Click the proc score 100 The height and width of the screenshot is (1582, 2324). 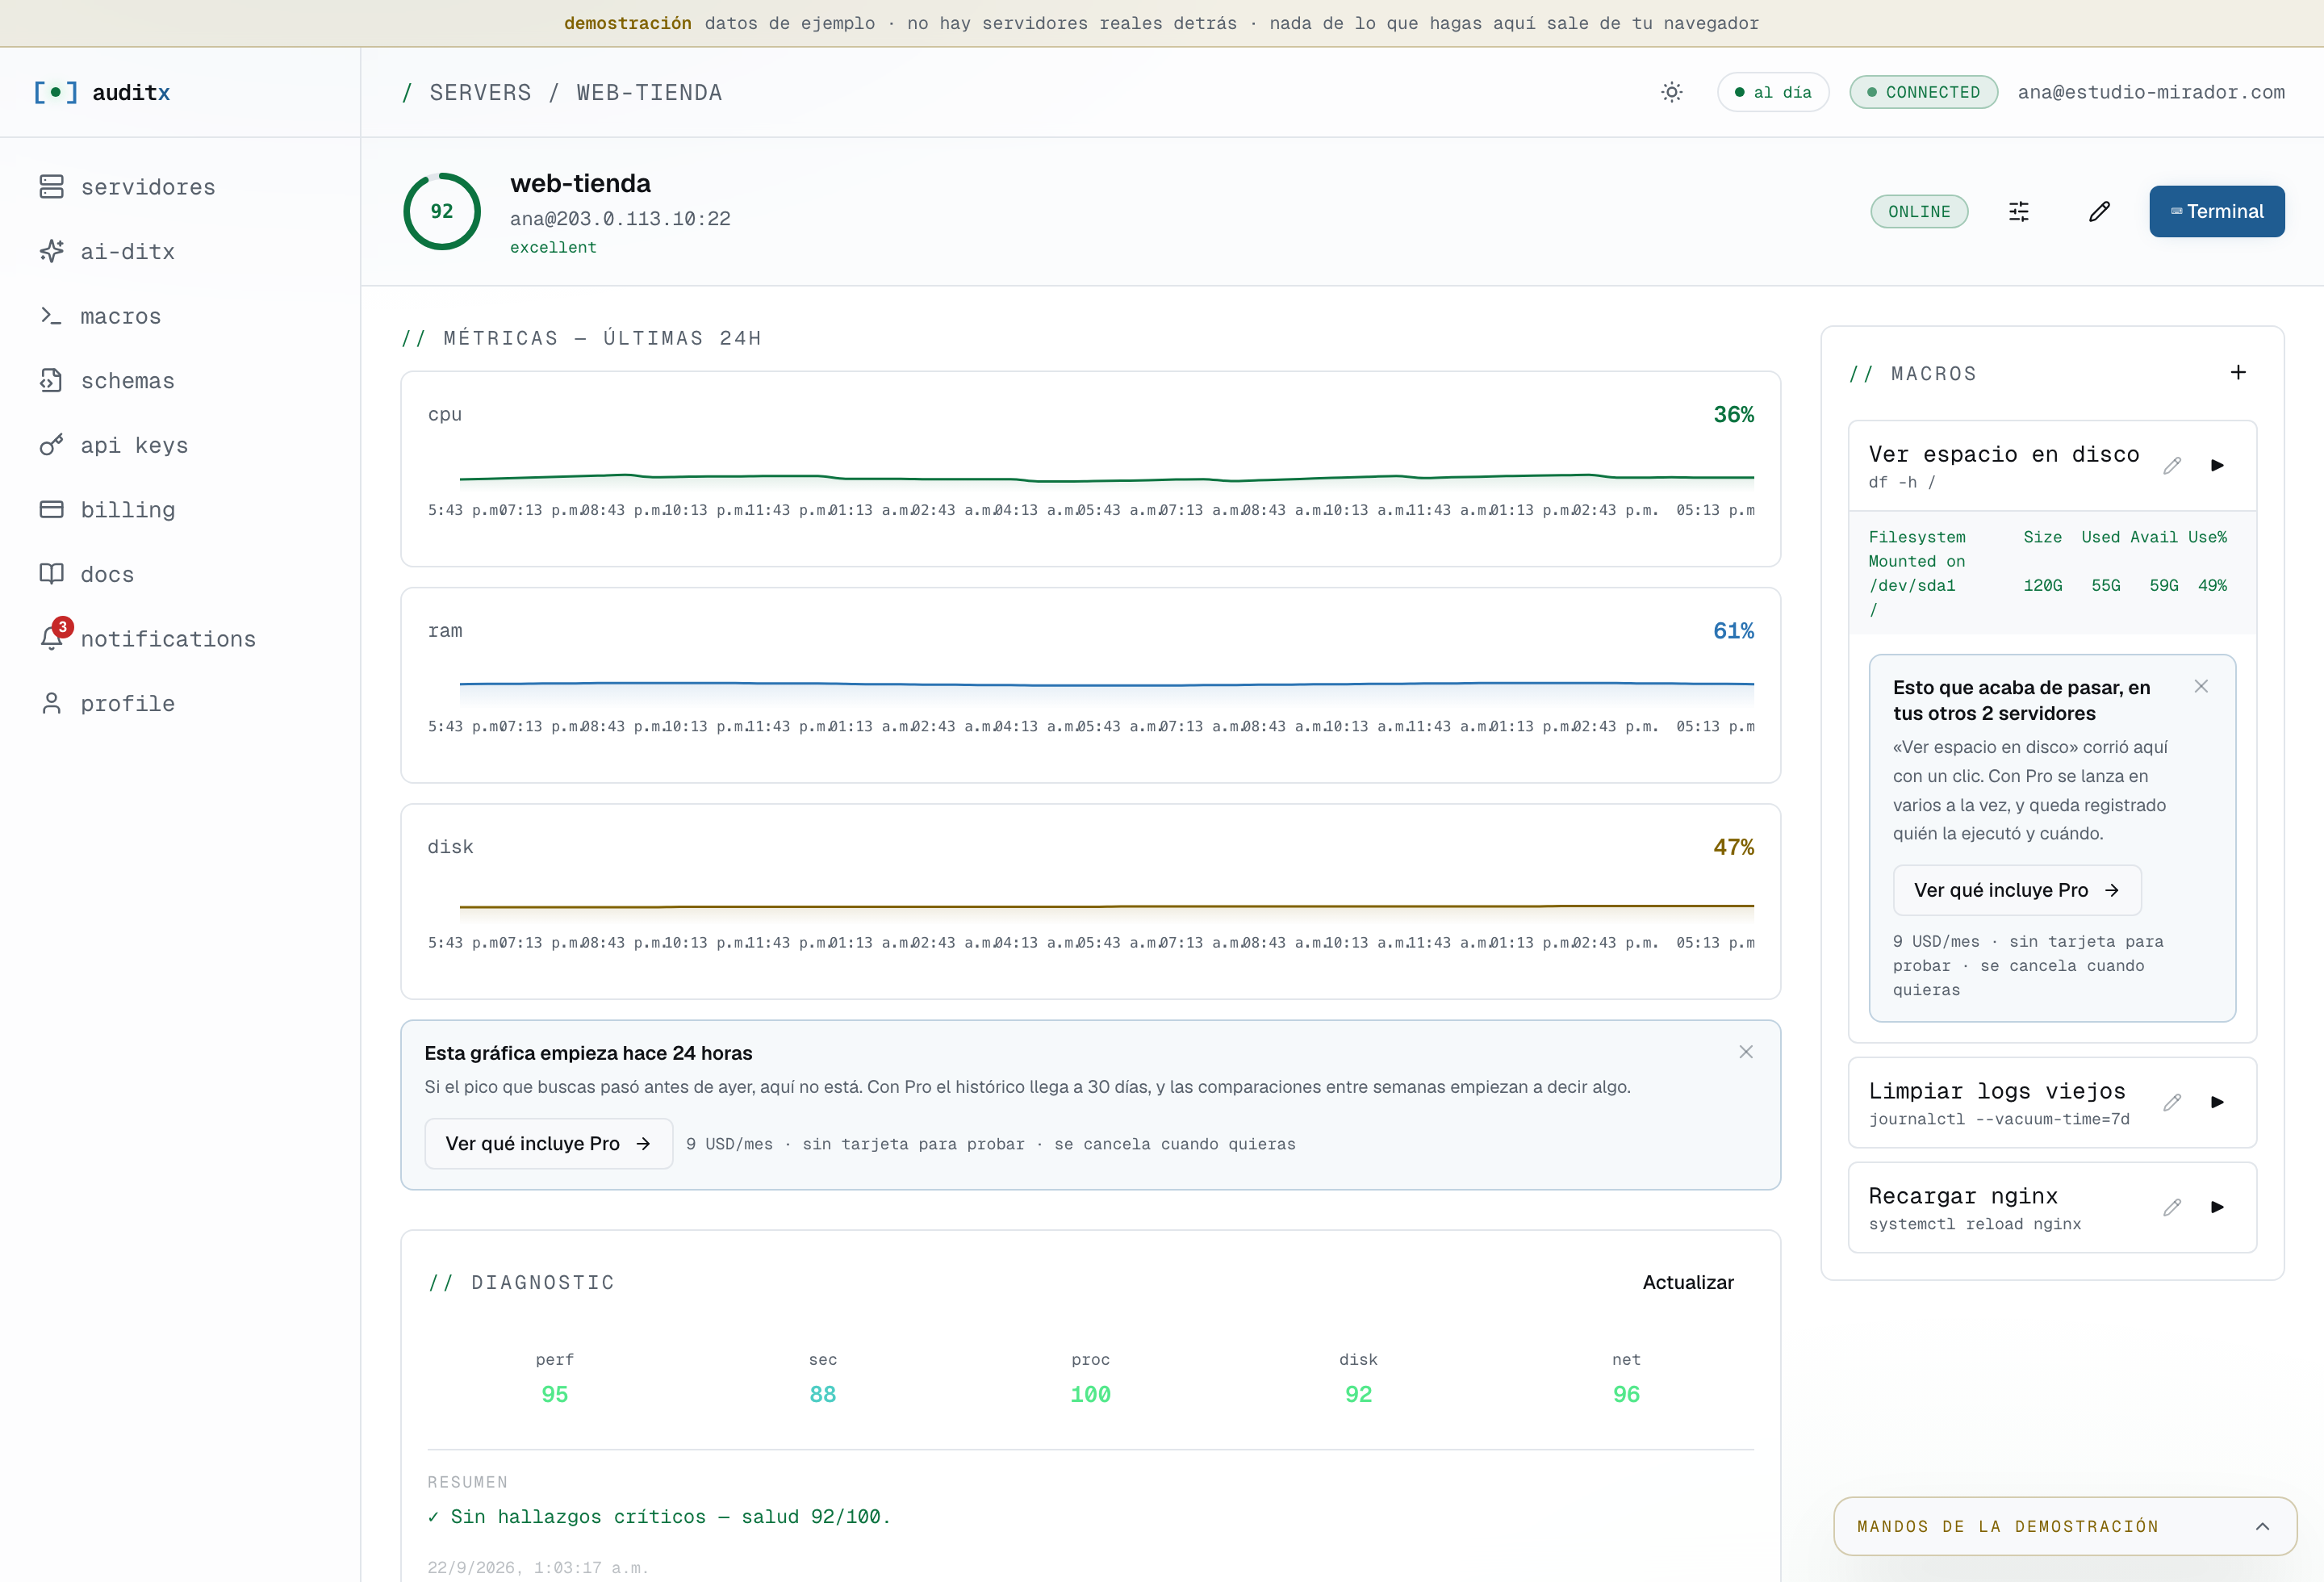click(1090, 1394)
